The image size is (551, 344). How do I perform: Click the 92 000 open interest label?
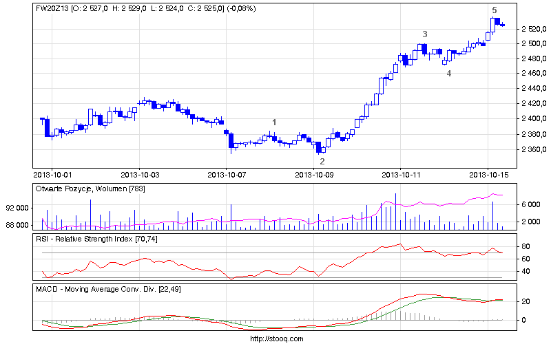[17, 208]
